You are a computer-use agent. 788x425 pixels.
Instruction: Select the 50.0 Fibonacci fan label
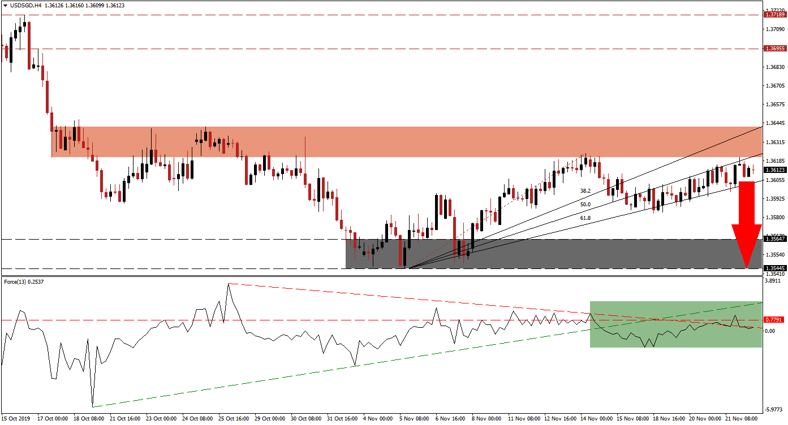(x=585, y=205)
